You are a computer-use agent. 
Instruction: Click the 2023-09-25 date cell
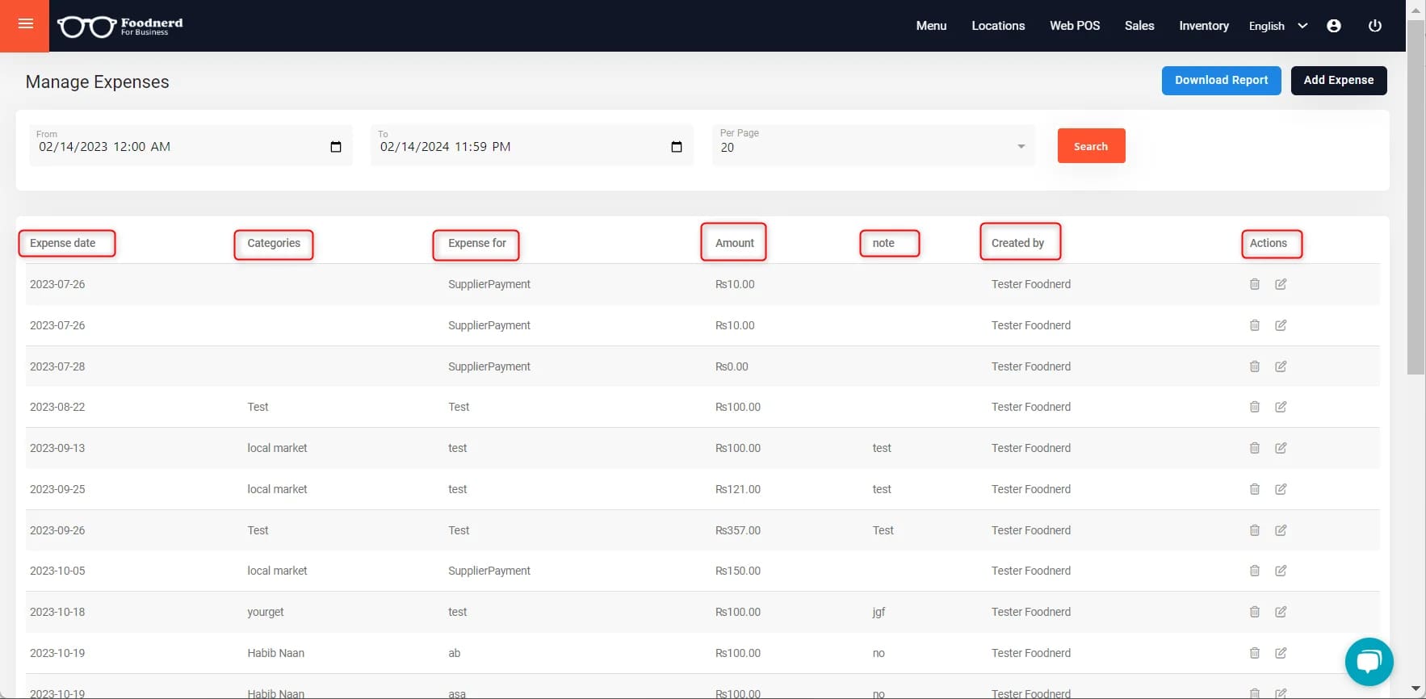click(x=57, y=489)
